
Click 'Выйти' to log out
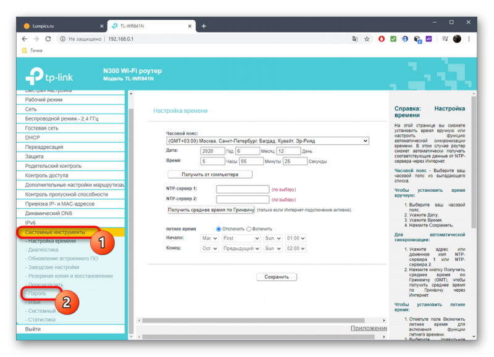click(x=70, y=329)
